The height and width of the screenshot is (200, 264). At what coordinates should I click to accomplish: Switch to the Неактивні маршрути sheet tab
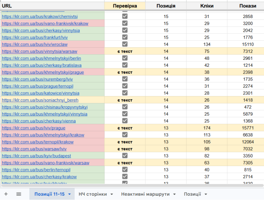(x=145, y=194)
